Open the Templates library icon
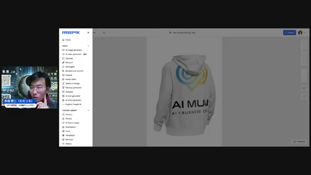This screenshot has width=311, height=175. tap(63, 135)
